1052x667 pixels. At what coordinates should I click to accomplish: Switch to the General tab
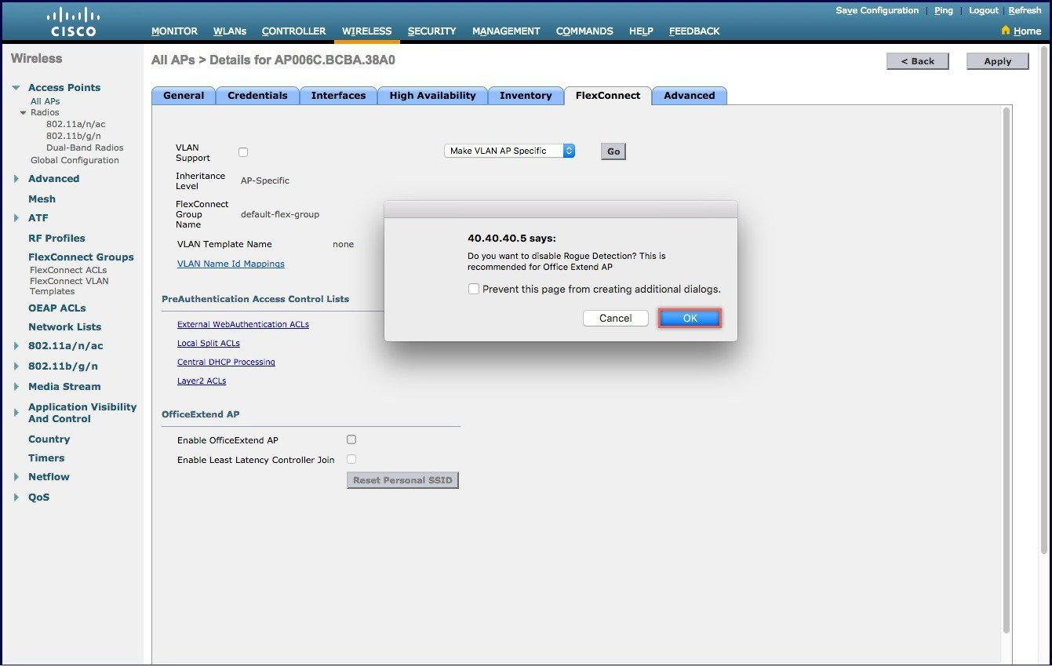click(184, 96)
